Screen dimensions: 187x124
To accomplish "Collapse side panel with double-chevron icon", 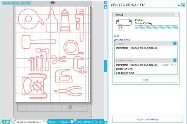I will coord(106,3).
